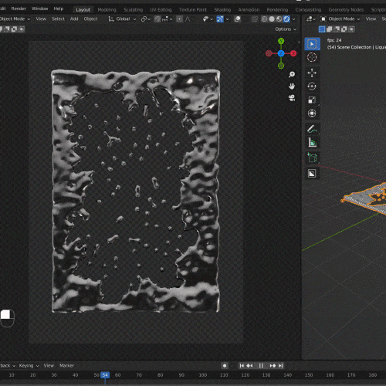Select the Cursor tool in toolbar
Image resolution: width=386 pixels, height=386 pixels.
[312, 57]
